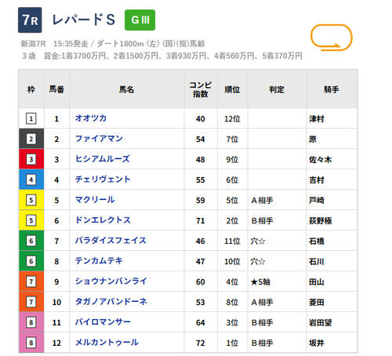
Task: Open ヒシアムルーズ horse page
Action: pos(103,159)
